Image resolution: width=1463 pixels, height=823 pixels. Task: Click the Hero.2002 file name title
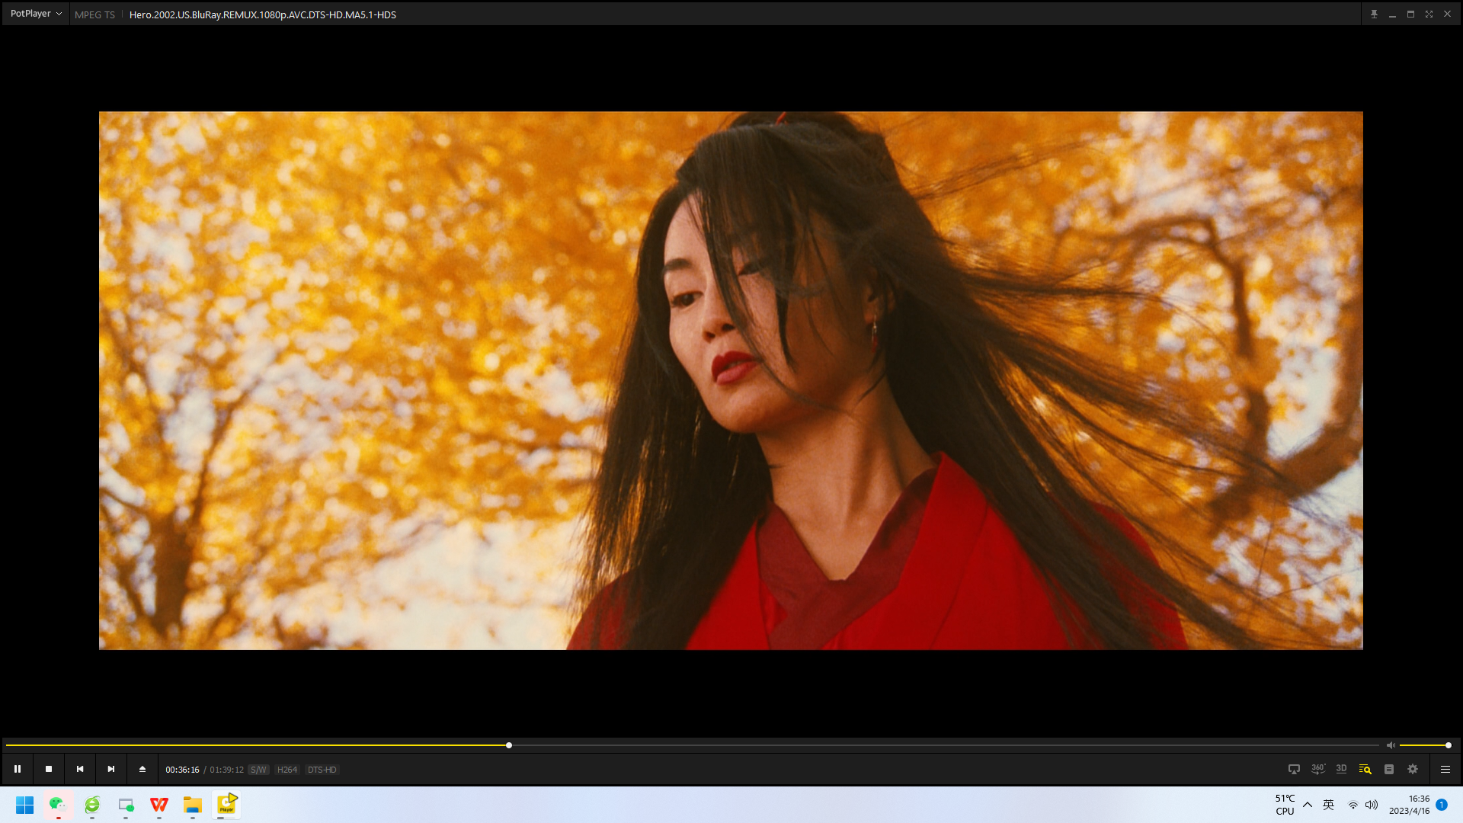coord(263,14)
